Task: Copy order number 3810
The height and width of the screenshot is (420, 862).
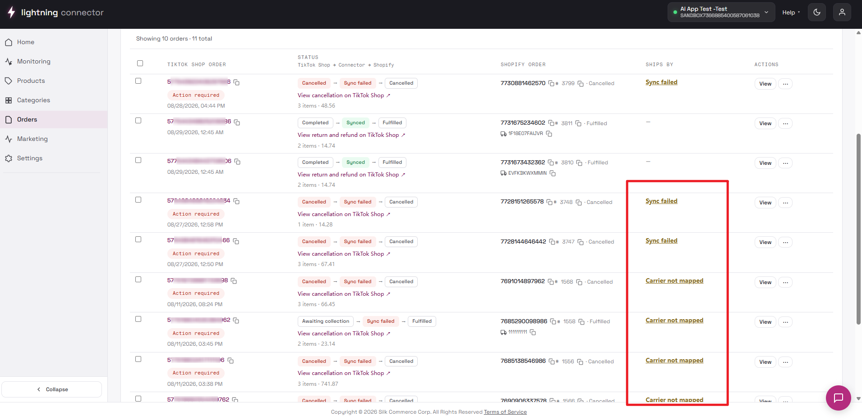Action: (x=579, y=163)
